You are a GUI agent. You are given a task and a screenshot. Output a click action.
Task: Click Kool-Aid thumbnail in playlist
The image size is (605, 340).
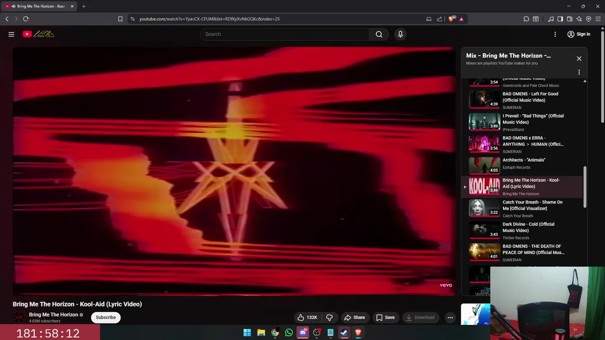point(484,186)
